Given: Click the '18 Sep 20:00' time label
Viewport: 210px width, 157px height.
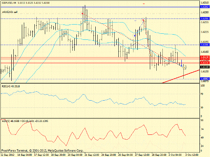Looking at the screenshot, I should click(58, 155).
